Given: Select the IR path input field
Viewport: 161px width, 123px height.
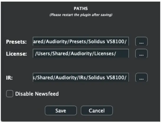Looking at the screenshot, I should coord(80,78).
